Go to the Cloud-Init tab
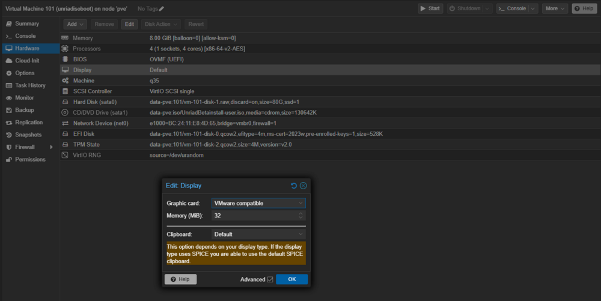This screenshot has height=301, width=601. tap(29, 61)
